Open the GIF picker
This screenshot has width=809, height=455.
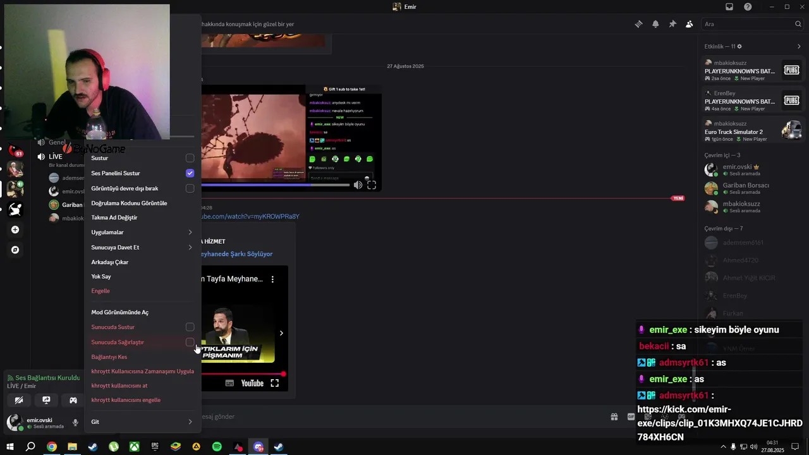[x=631, y=416]
